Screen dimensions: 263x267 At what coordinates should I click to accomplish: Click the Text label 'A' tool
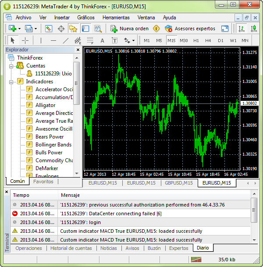point(102,40)
